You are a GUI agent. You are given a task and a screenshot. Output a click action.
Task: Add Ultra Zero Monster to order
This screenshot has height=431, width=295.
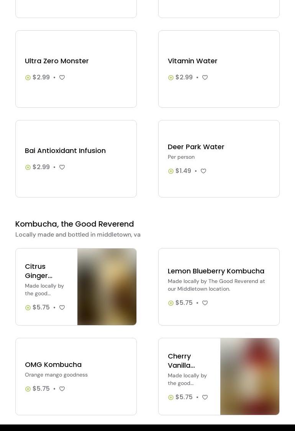click(x=28, y=77)
